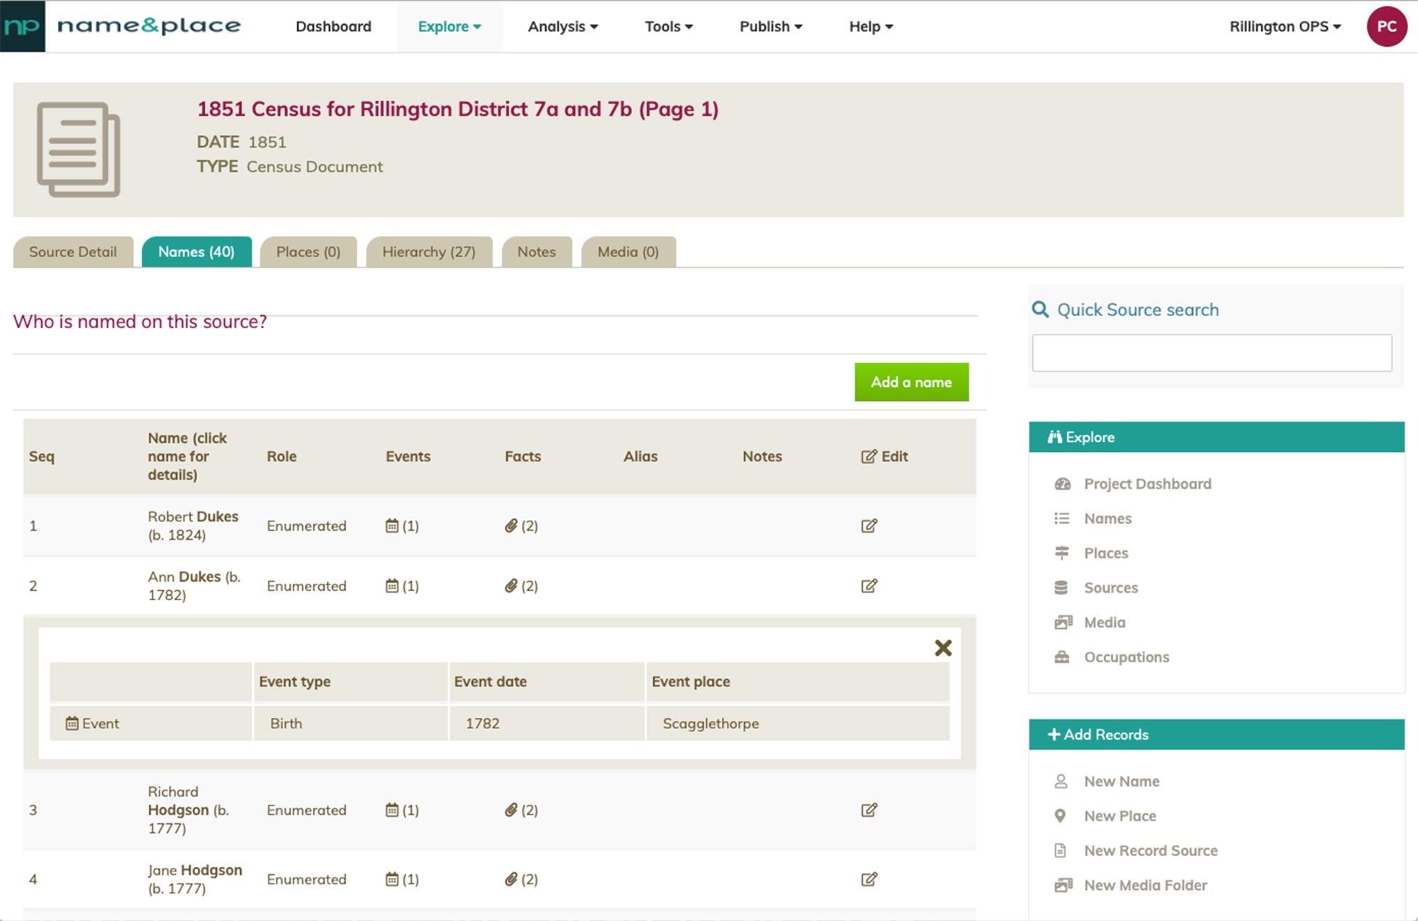The width and height of the screenshot is (1418, 921).
Task: Click the 1782 event date cell
Action: 547,723
